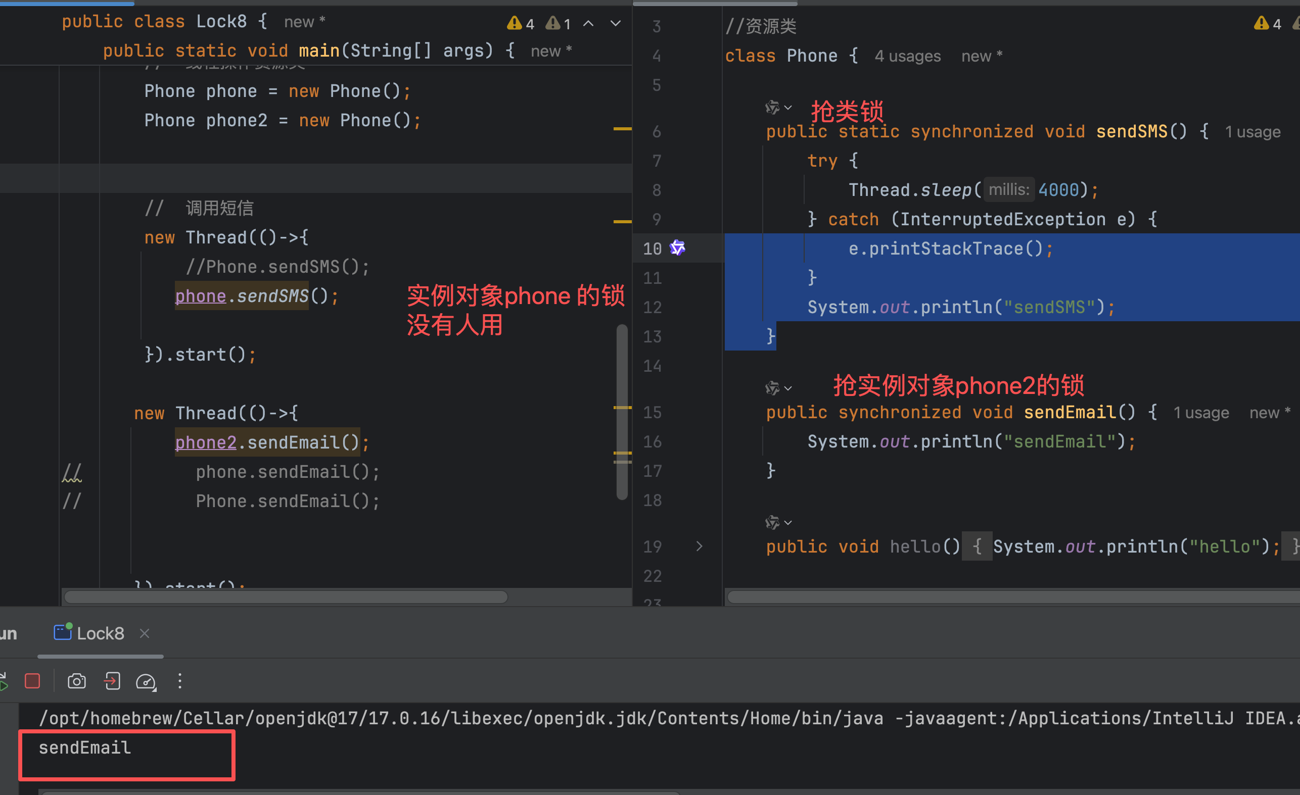Expand the folded hello() method at line 19
1300x795 pixels.
[699, 546]
